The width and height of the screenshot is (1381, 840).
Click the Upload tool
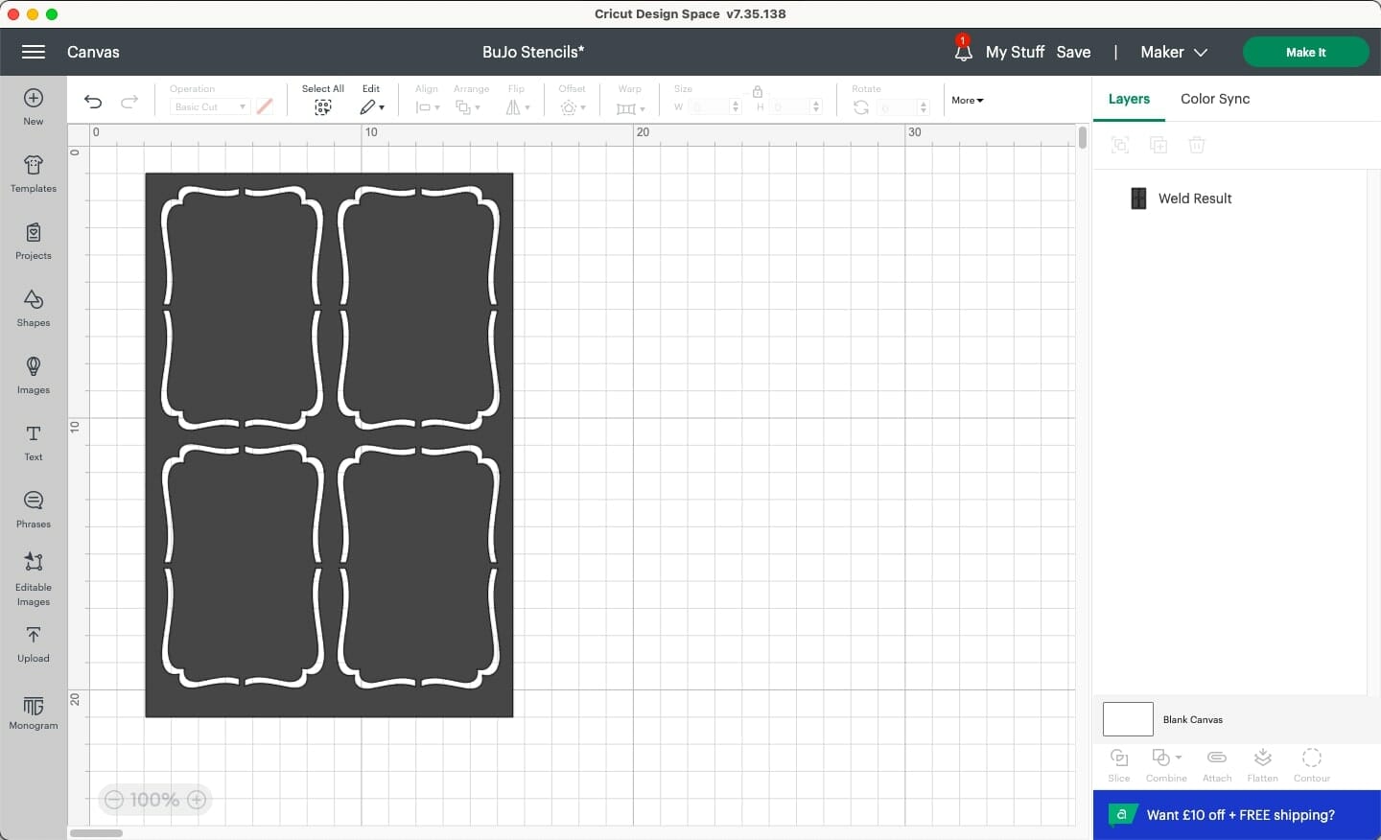coord(33,644)
